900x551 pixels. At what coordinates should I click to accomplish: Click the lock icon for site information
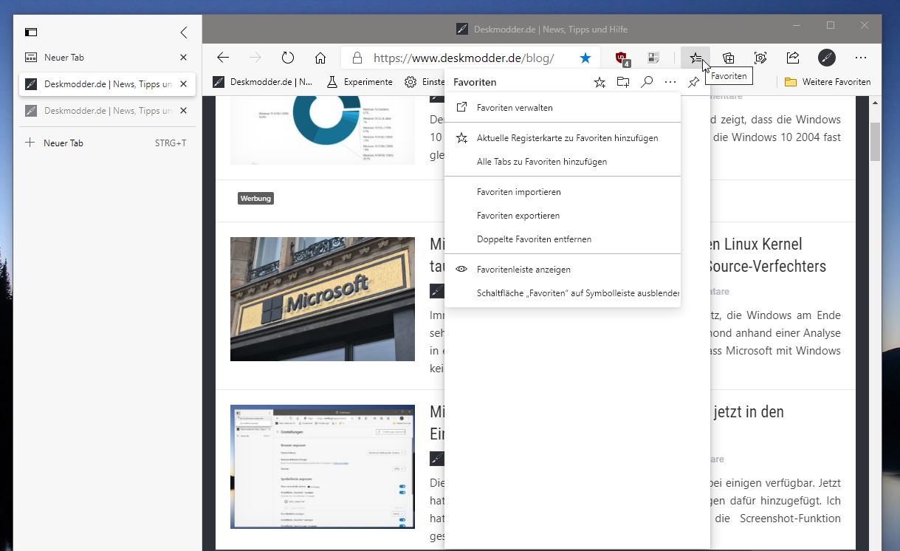(357, 58)
